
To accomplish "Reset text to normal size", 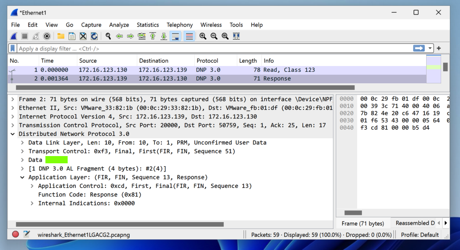I will (x=225, y=36).
